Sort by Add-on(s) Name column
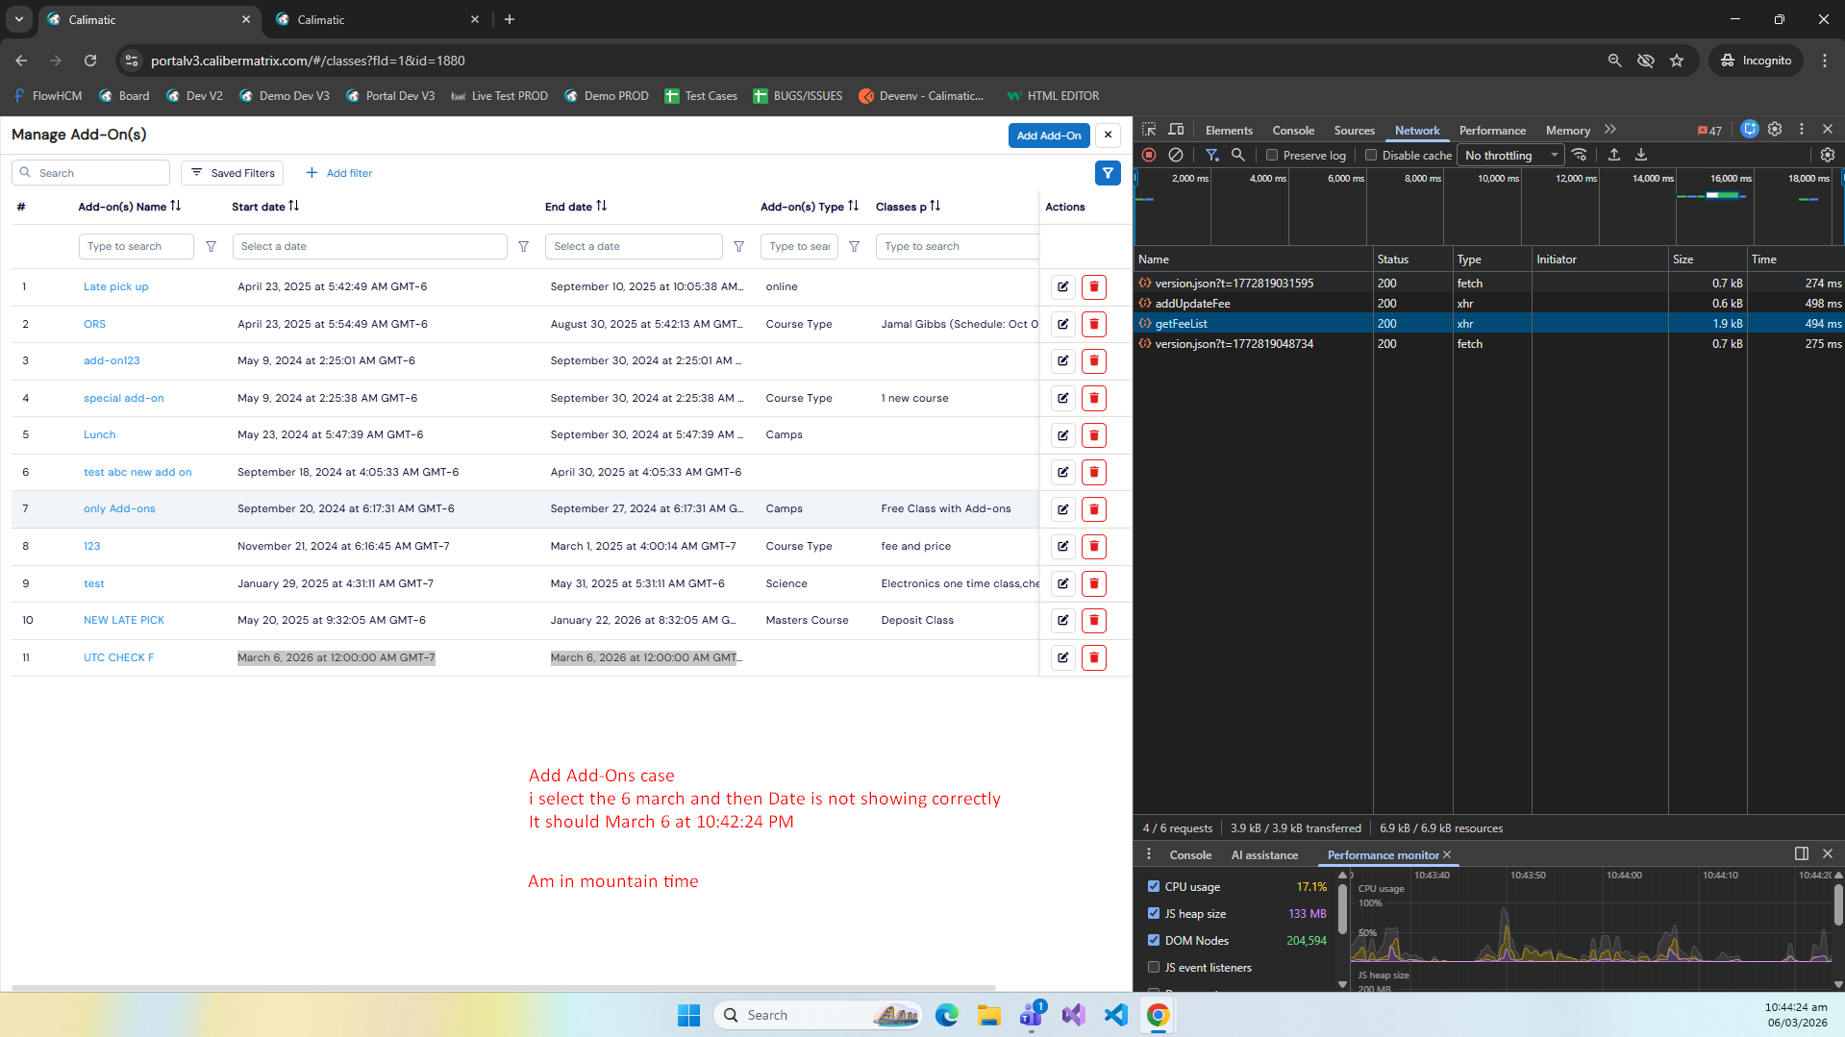Screen dimensions: 1845x1037 click(x=175, y=206)
